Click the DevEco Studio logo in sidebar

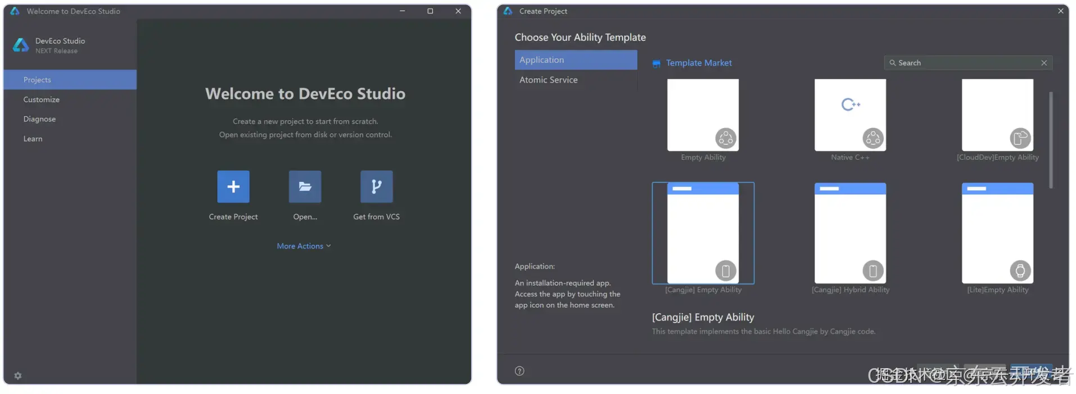(x=21, y=45)
